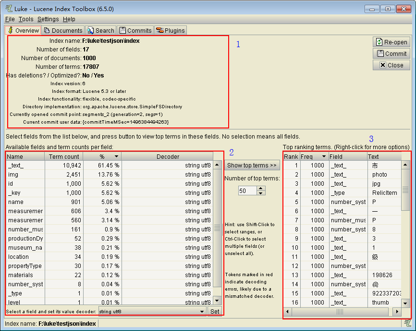Click the Commit button
The width and height of the screenshot is (416, 331).
pos(392,53)
